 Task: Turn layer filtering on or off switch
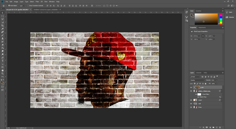click(x=217, y=76)
